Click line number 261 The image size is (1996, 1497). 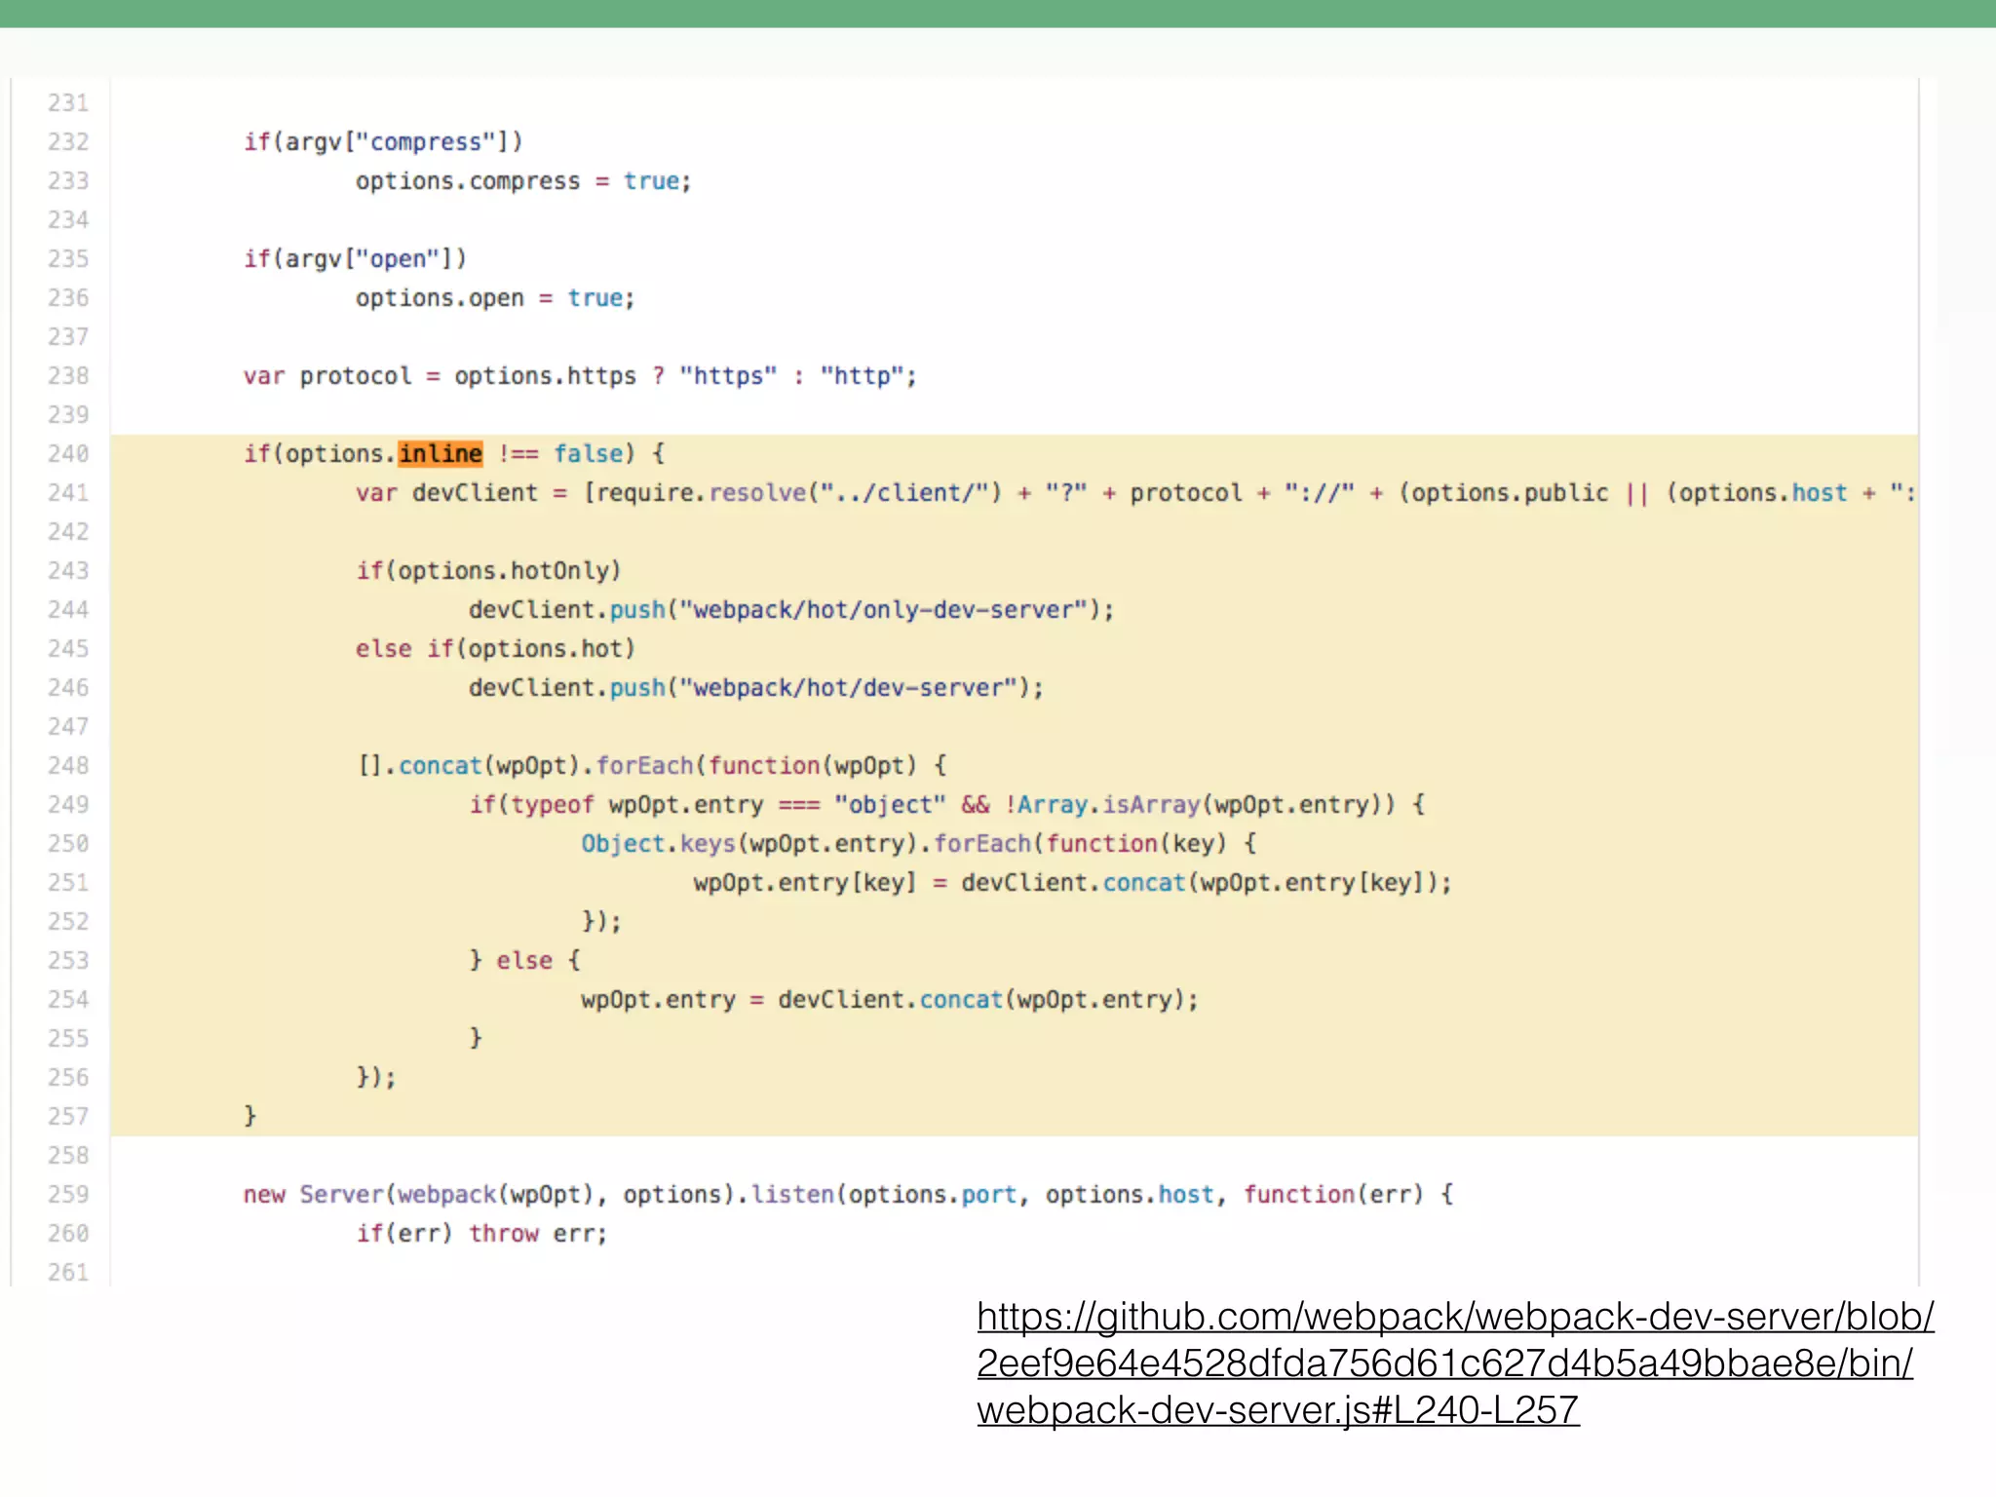click(x=68, y=1273)
